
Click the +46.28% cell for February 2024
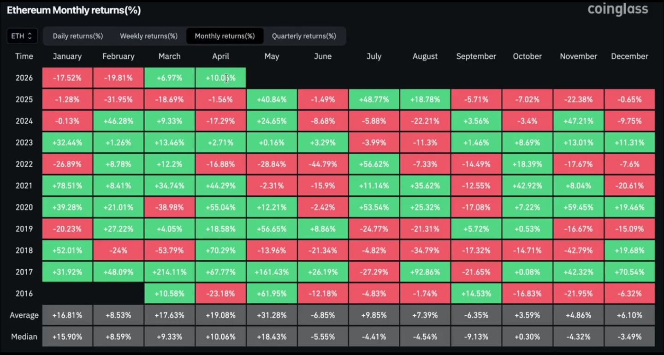119,121
